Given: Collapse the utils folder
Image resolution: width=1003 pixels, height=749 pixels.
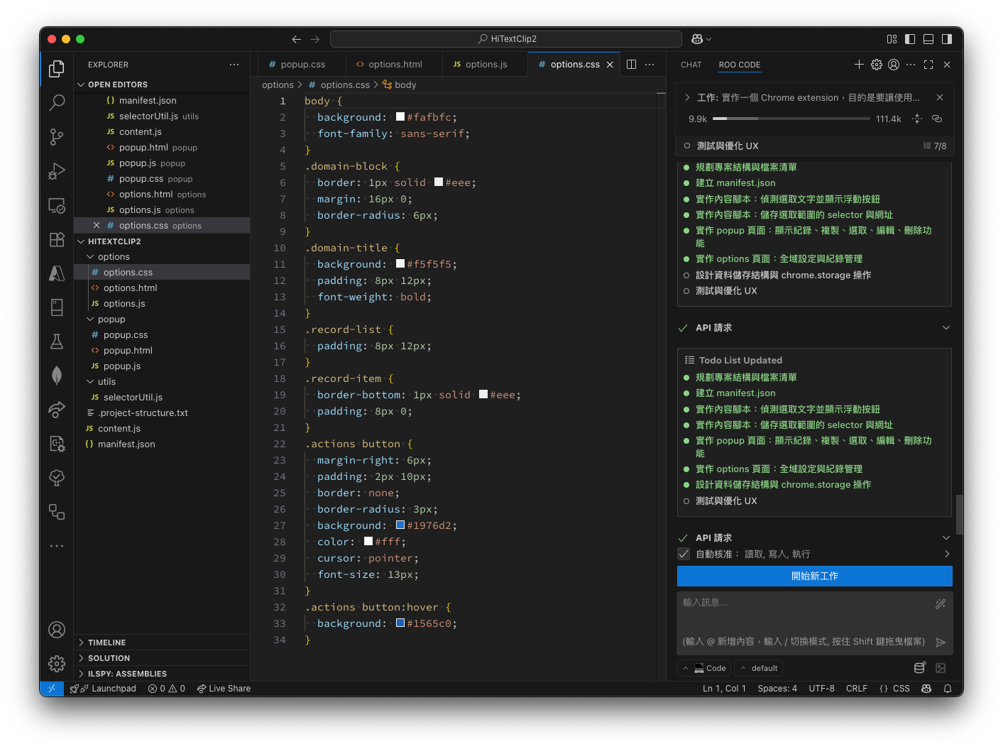Looking at the screenshot, I should tap(106, 382).
